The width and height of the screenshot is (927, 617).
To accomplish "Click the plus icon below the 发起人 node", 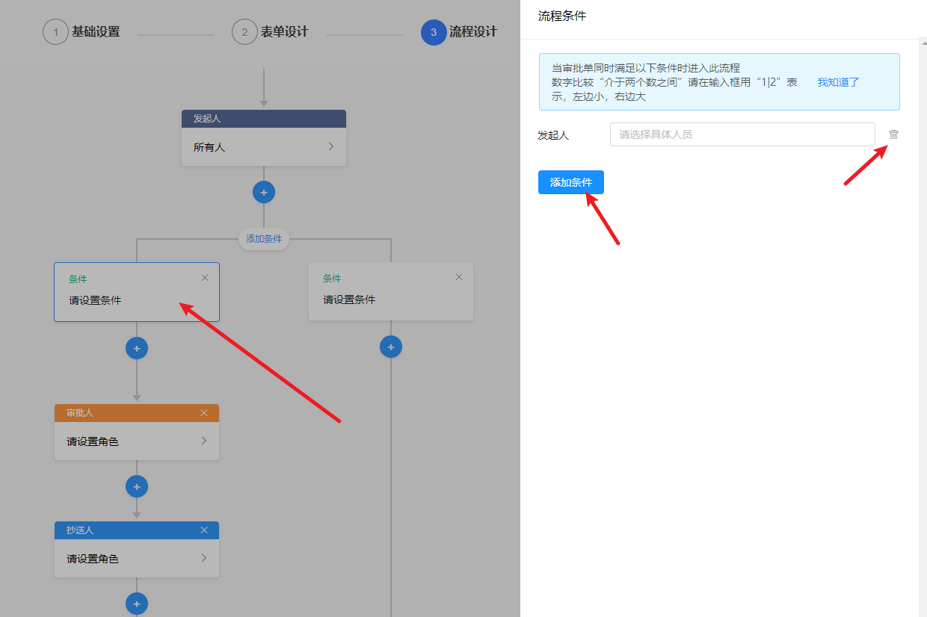I will [264, 192].
